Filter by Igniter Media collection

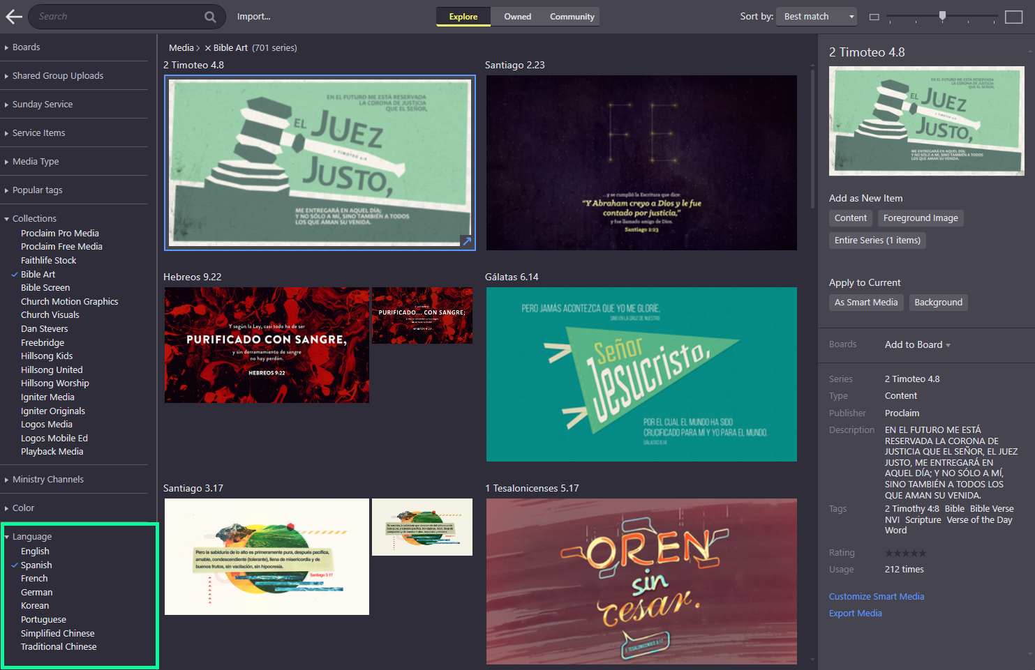tap(47, 397)
